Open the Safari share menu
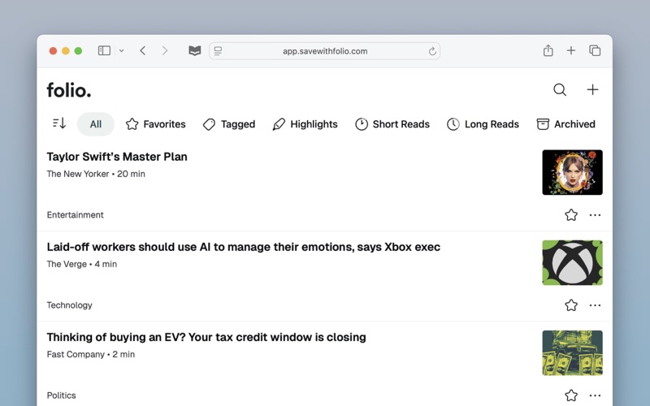Image resolution: width=650 pixels, height=406 pixels. [548, 50]
